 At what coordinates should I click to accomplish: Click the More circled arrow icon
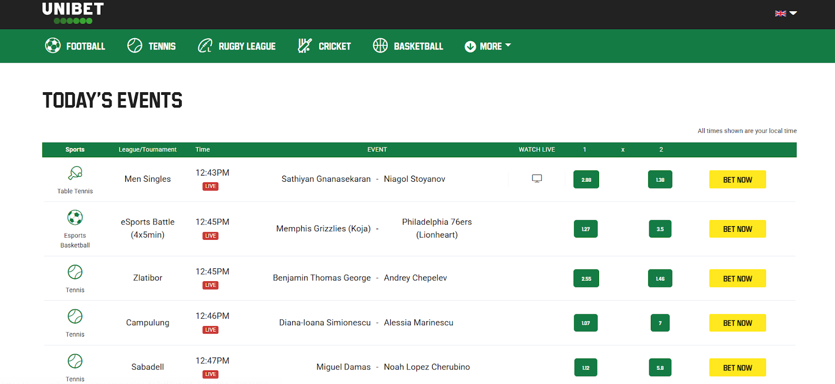click(470, 46)
